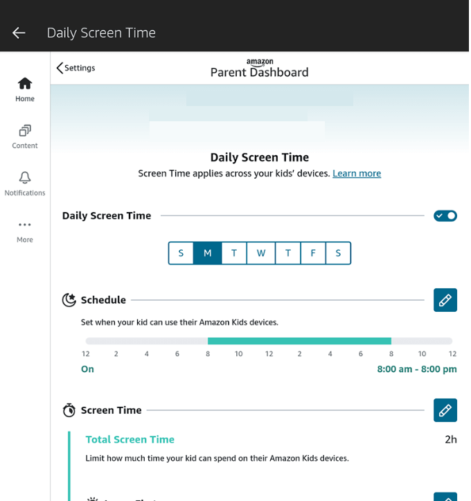Select Monday in day picker
Image resolution: width=471 pixels, height=501 pixels.
[x=207, y=253]
